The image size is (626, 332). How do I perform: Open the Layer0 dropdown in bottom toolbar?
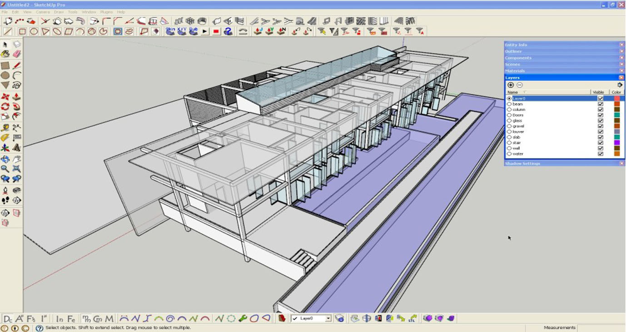(328, 319)
